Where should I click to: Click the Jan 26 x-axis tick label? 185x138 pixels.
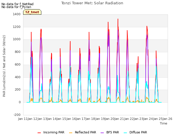167,119
